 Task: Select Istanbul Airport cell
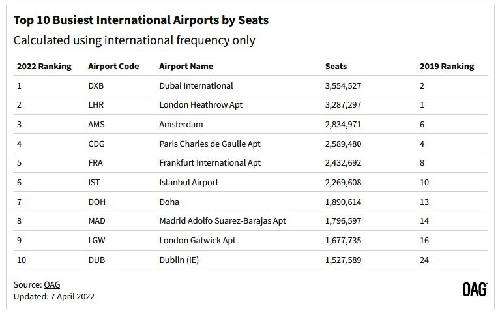(x=189, y=183)
